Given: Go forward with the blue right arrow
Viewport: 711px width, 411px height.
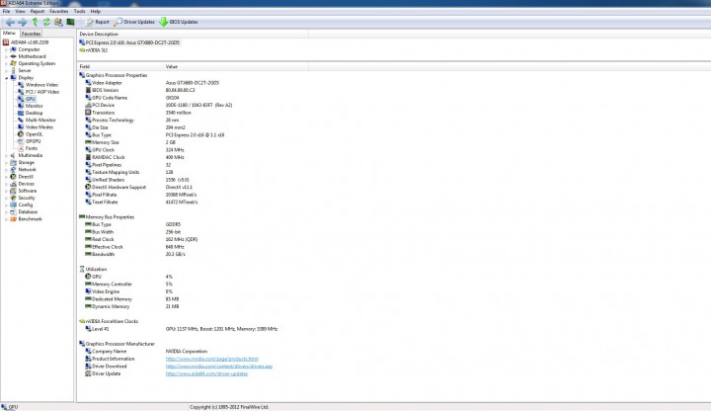Looking at the screenshot, I should pyautogui.click(x=22, y=22).
